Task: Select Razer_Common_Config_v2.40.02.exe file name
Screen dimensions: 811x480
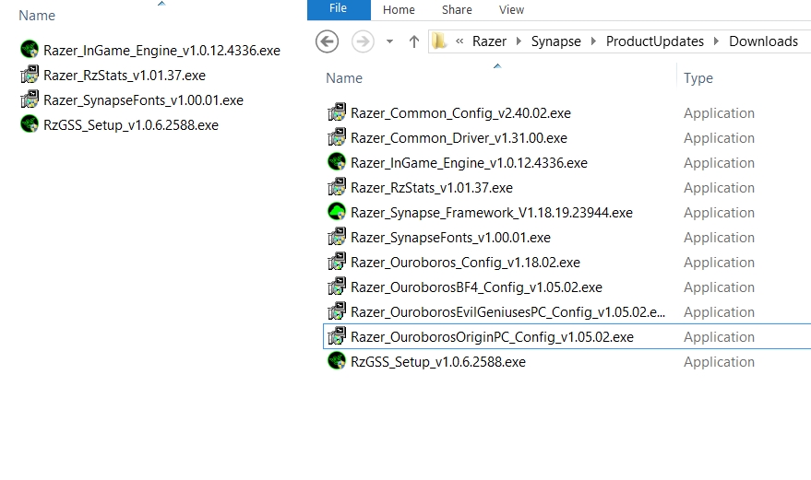Action: pos(460,113)
